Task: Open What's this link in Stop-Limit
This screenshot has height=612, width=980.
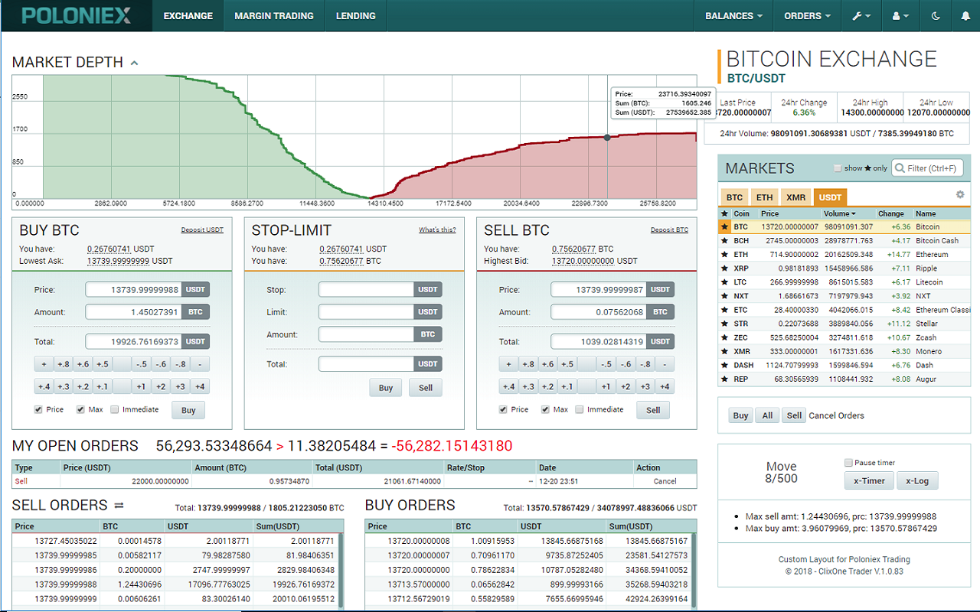Action: [x=437, y=229]
